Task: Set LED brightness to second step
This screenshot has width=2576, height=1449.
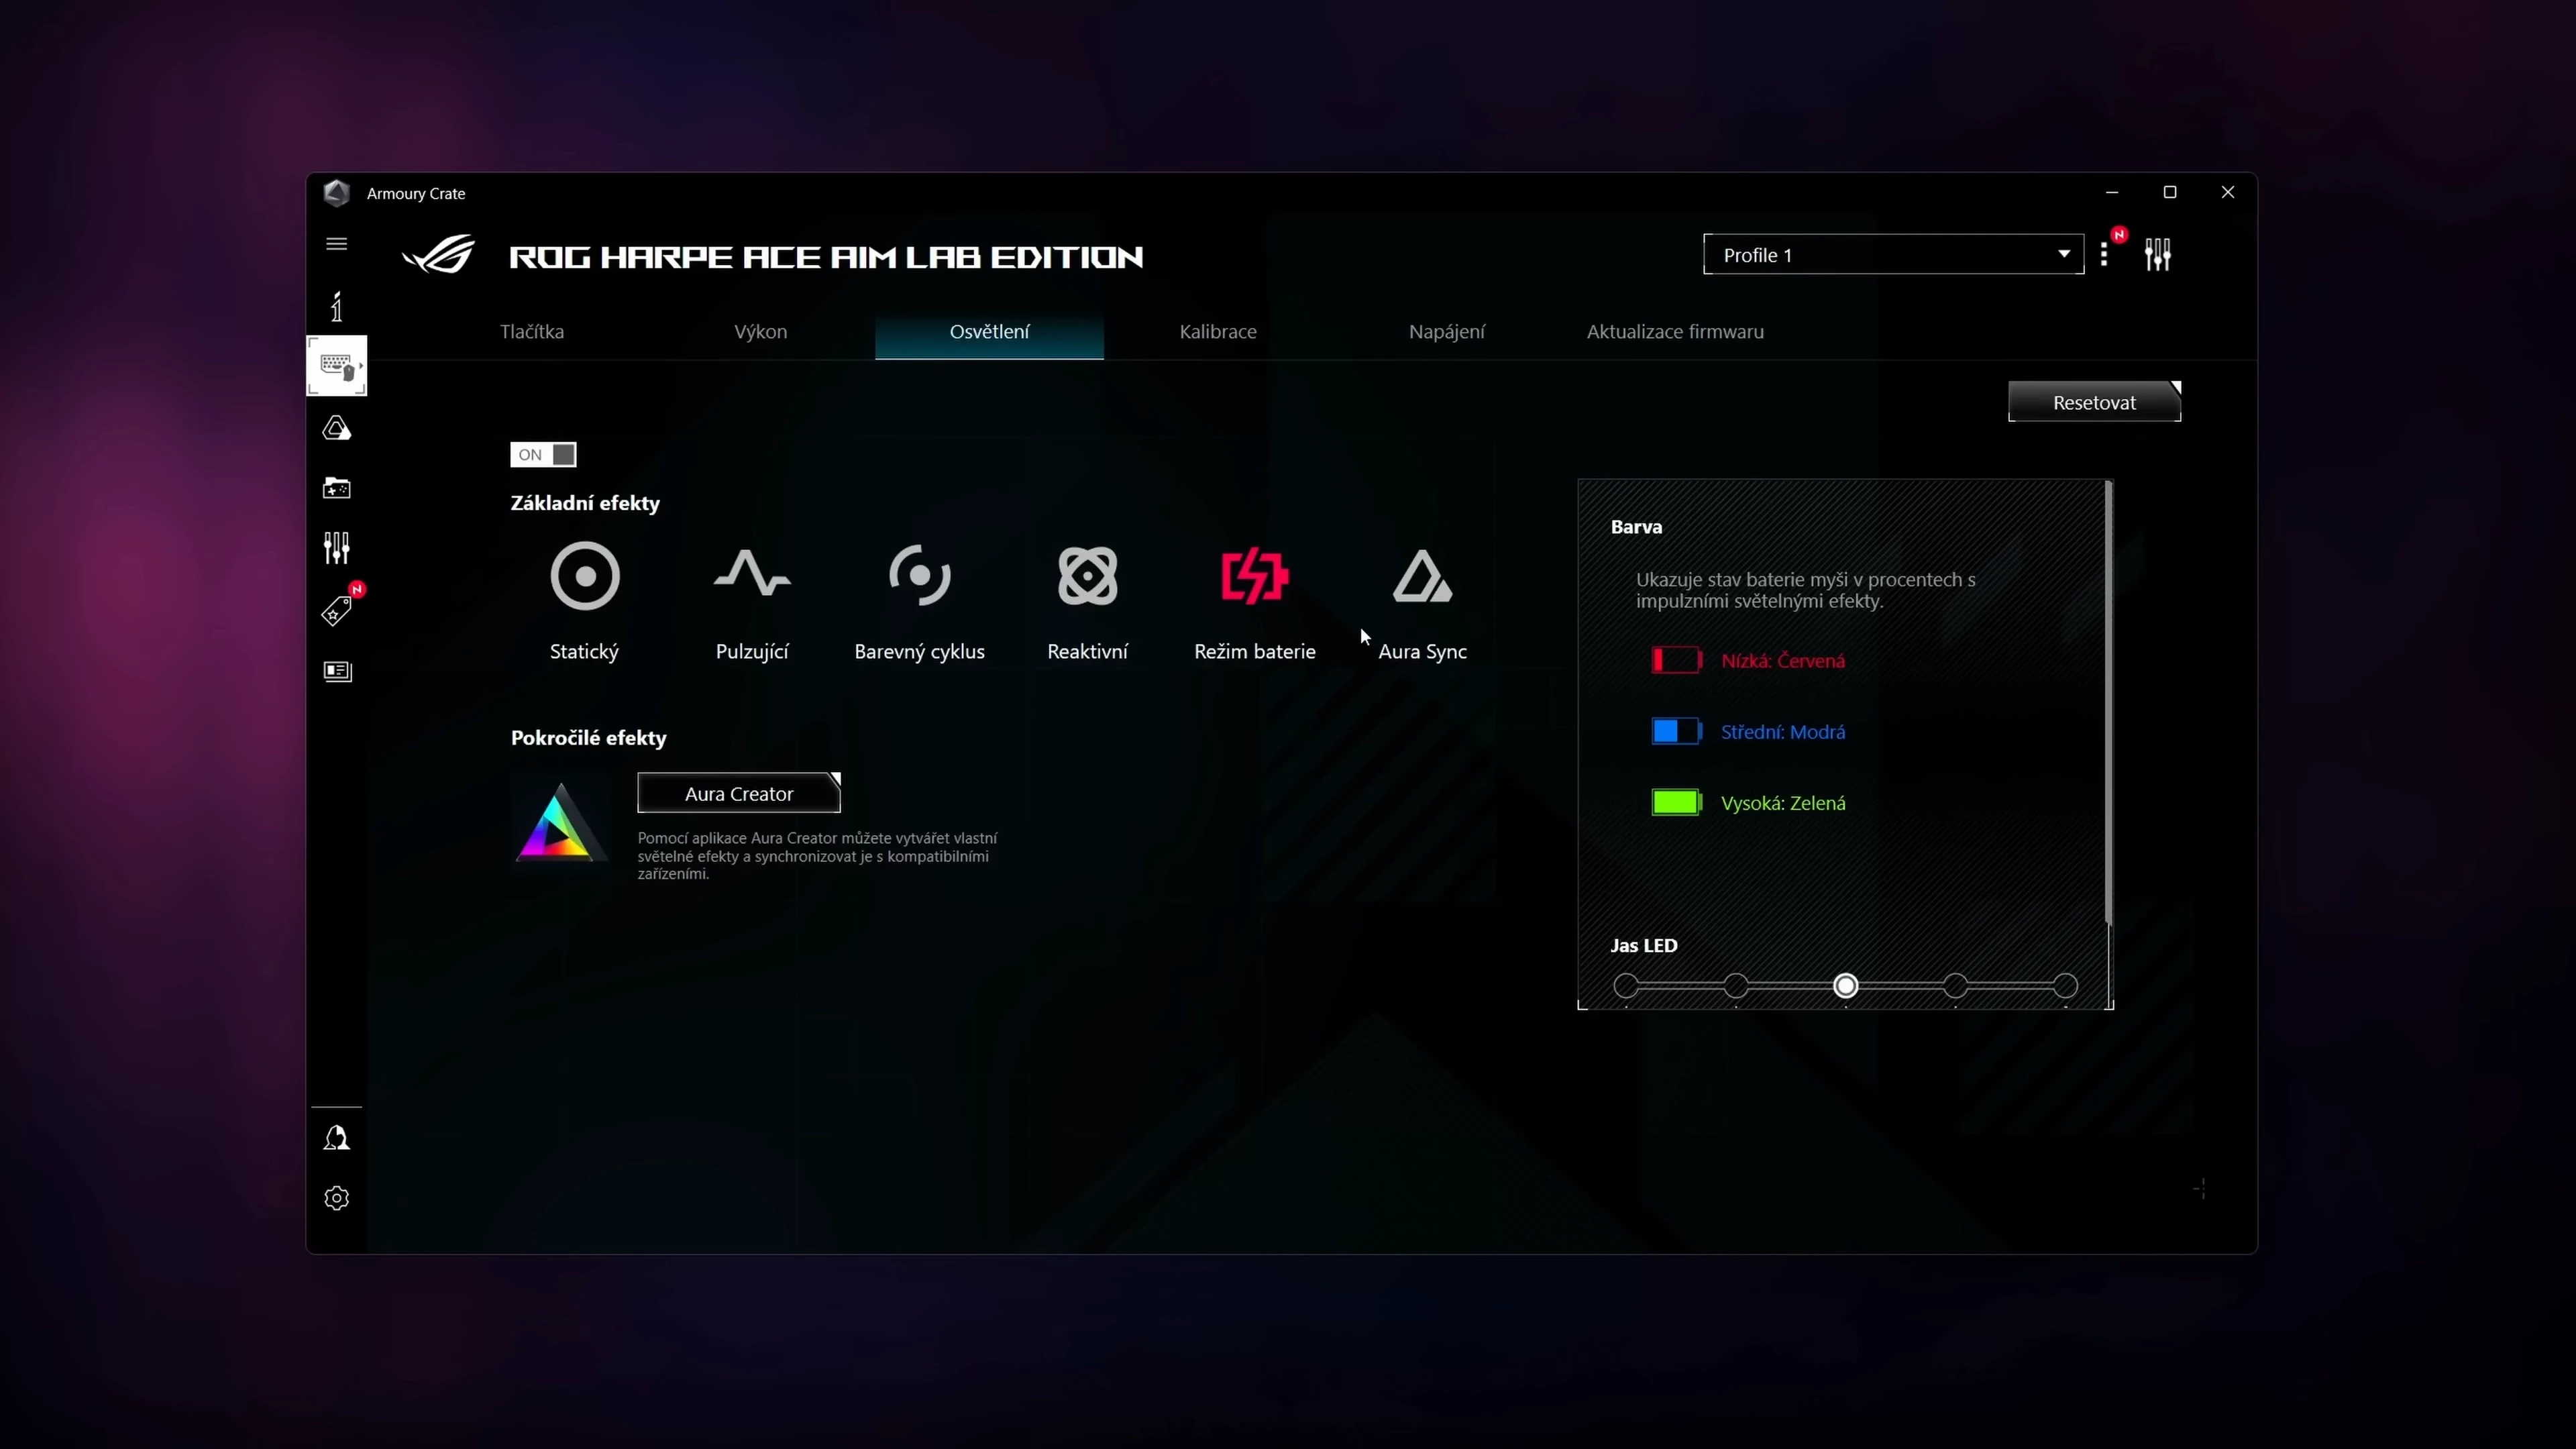Action: (1736, 986)
